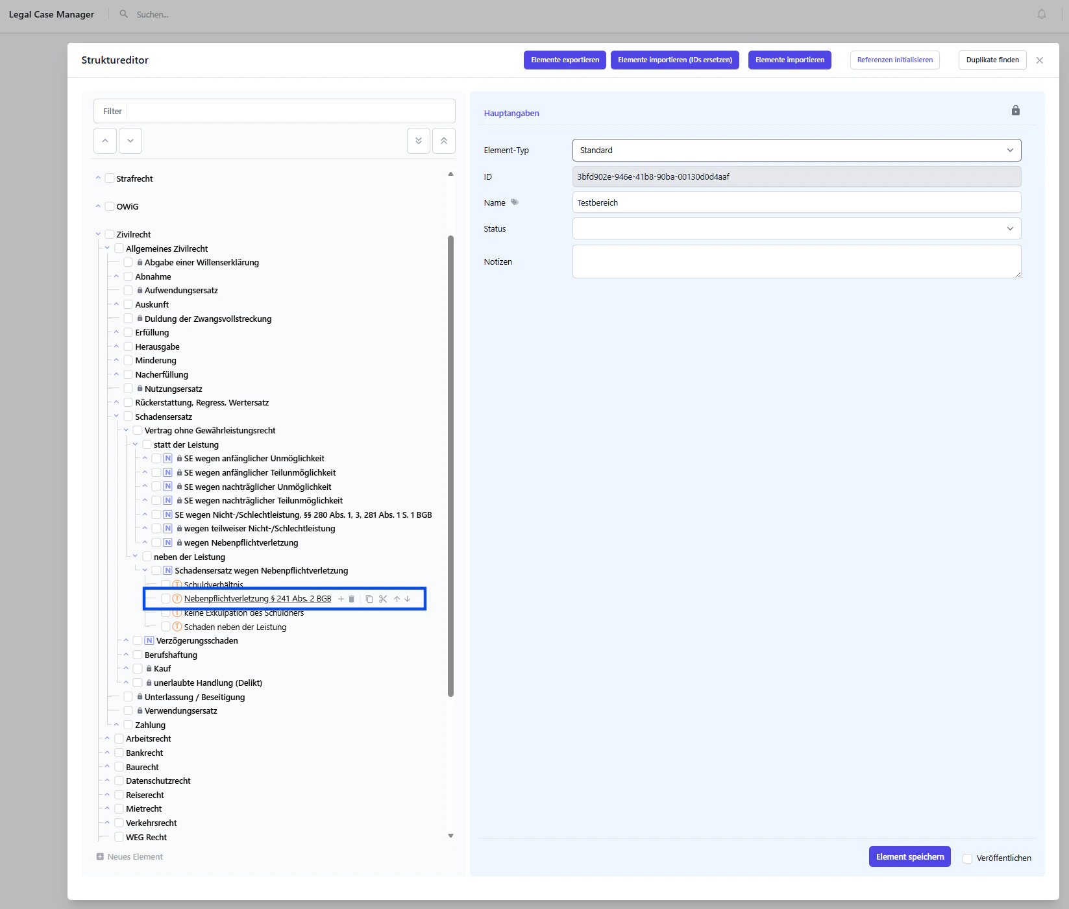Click Referenzen initialisieren button
Viewport: 1069px width, 909px height.
click(x=895, y=60)
